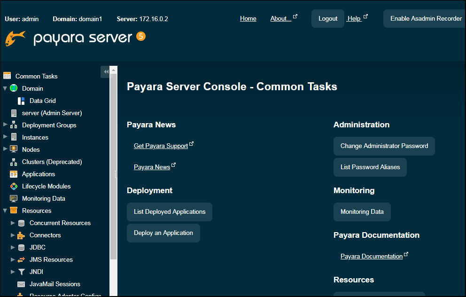Click the Monitoring Data monitor icon
466x297 pixels.
pyautogui.click(x=14, y=198)
